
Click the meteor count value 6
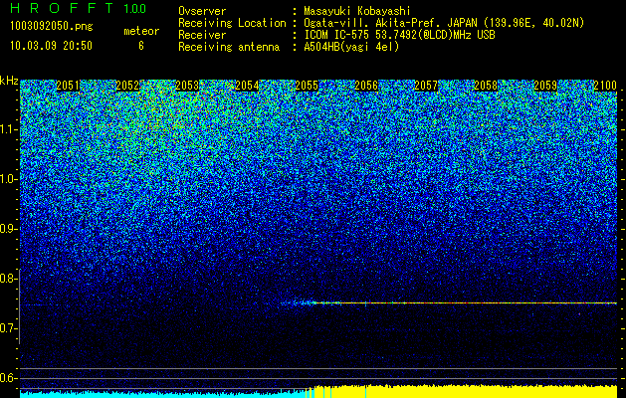(x=141, y=46)
